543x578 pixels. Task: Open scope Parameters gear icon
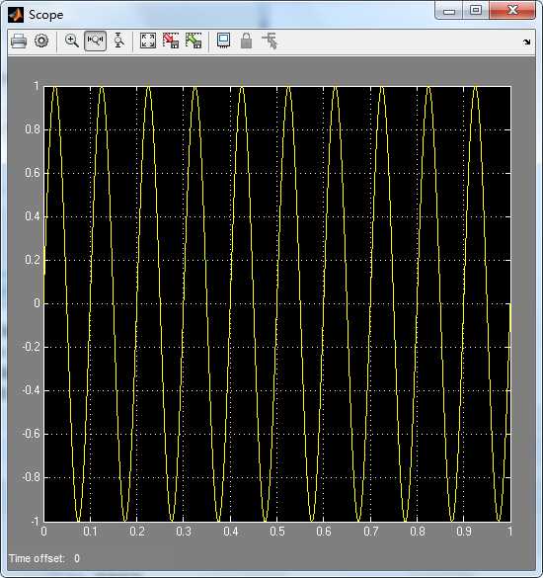pos(41,41)
